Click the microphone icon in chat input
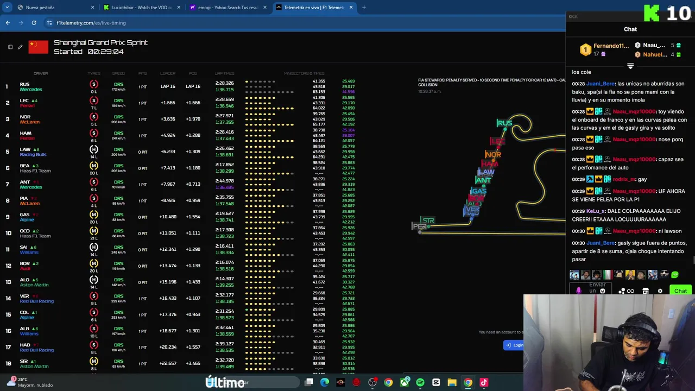This screenshot has width=695, height=391. (578, 291)
